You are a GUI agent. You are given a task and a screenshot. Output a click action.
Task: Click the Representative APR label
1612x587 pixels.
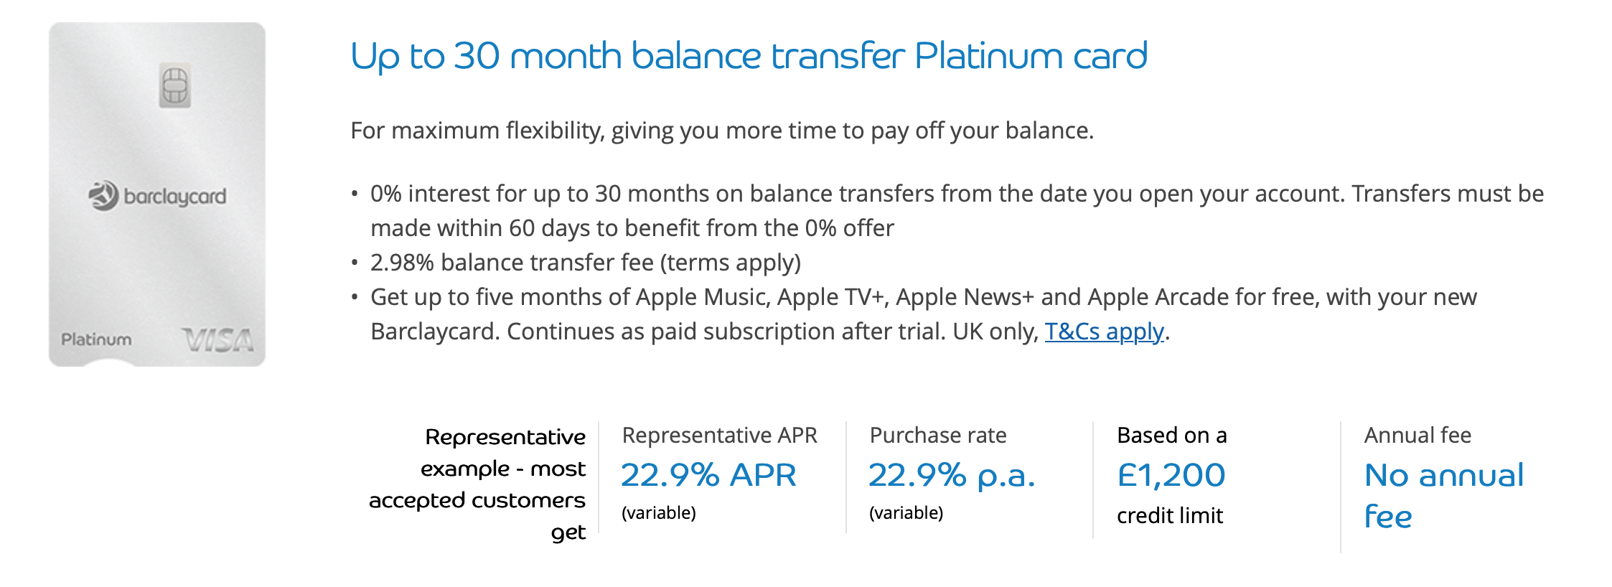pos(719,435)
